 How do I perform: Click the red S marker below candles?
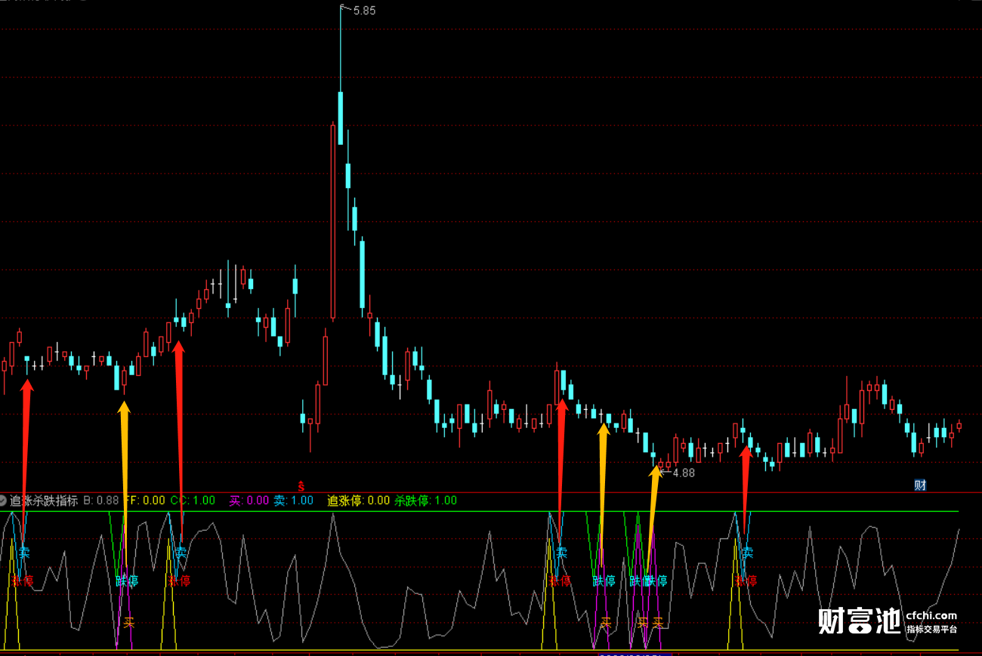(301, 486)
